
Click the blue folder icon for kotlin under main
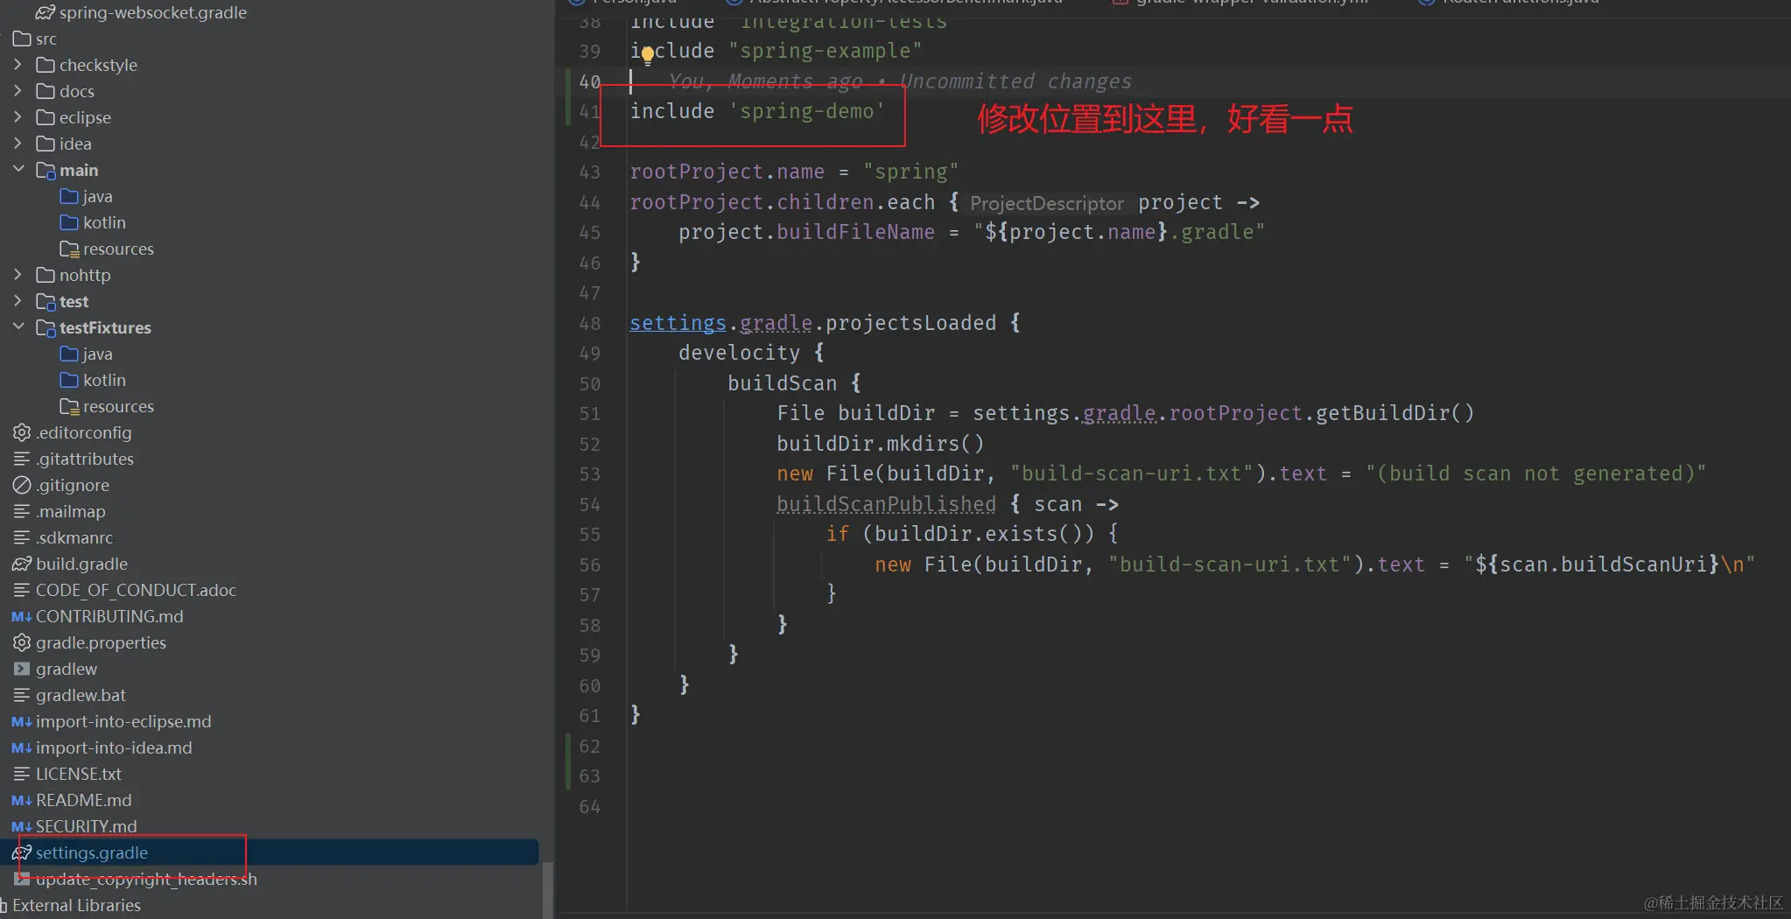69,222
